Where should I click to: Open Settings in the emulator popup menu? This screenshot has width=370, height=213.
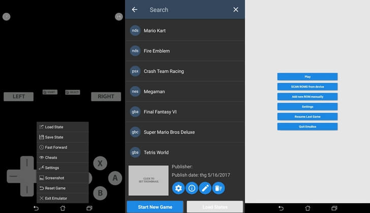coord(63,167)
